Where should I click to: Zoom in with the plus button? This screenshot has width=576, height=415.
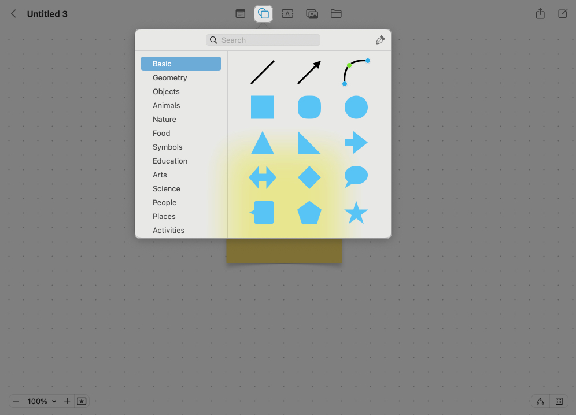pyautogui.click(x=67, y=401)
